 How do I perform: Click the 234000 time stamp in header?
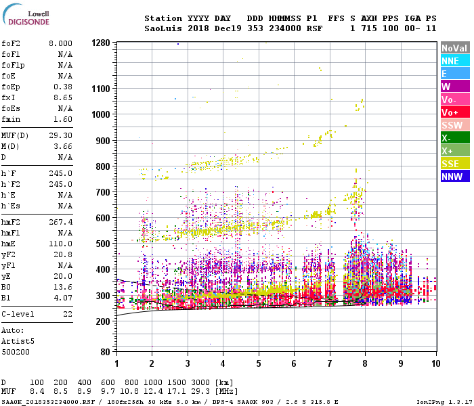coord(285,28)
